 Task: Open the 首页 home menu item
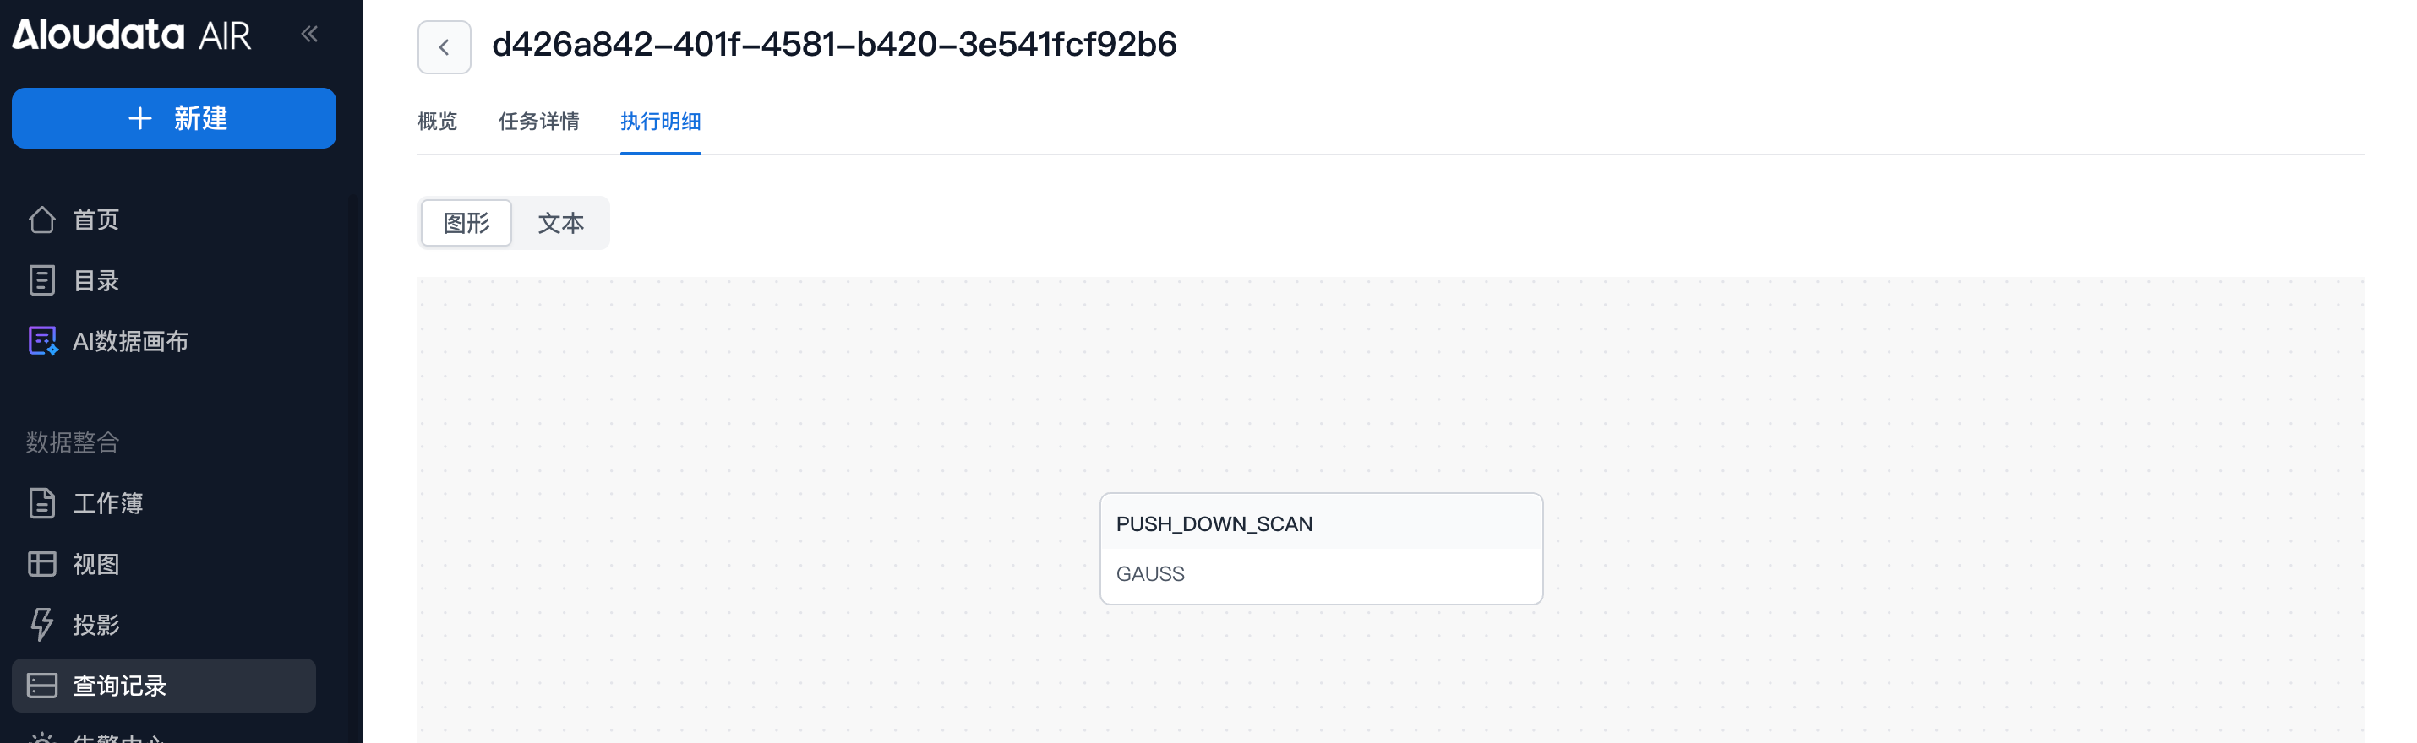tap(96, 220)
